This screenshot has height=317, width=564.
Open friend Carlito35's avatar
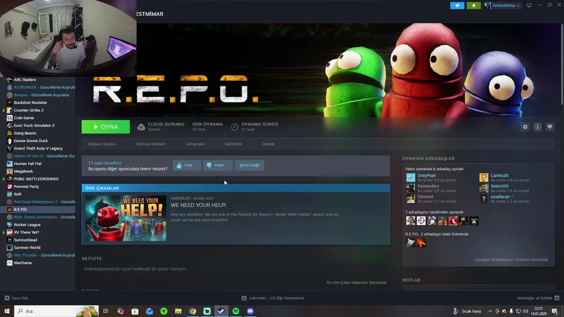[x=484, y=177]
